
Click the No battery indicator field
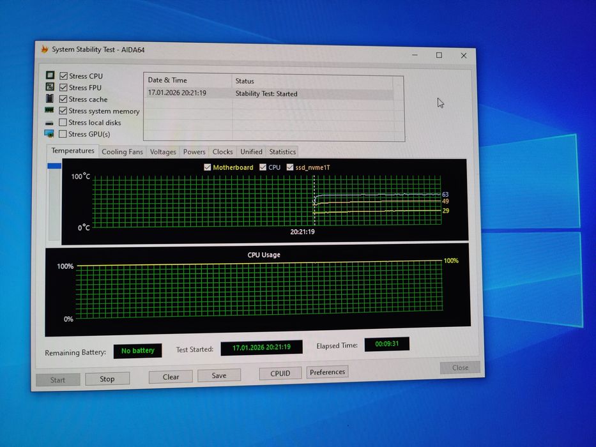click(137, 351)
